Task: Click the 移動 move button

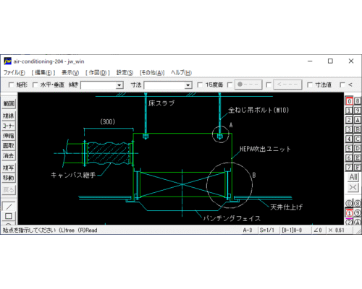Action: coord(9,178)
